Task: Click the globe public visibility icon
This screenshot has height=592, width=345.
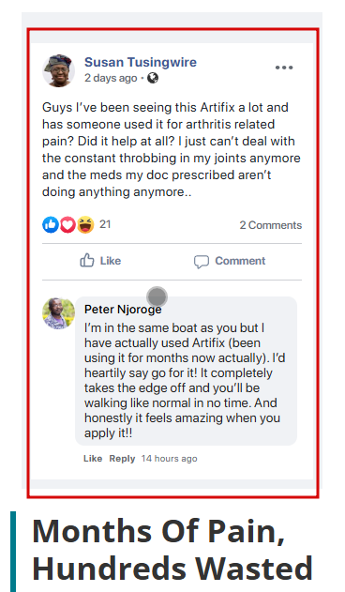Action: (x=153, y=78)
